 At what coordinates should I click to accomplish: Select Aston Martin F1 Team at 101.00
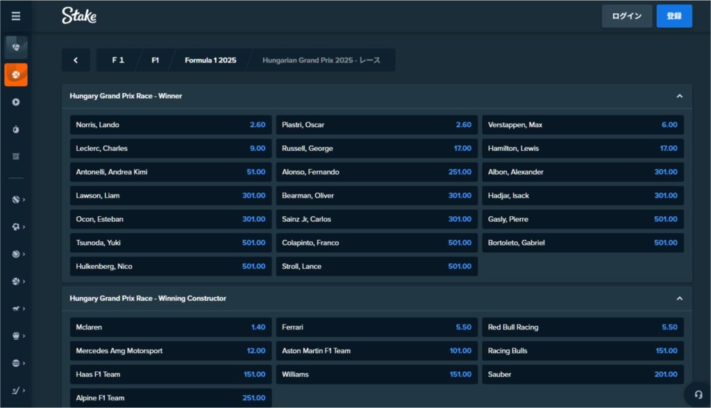point(377,351)
